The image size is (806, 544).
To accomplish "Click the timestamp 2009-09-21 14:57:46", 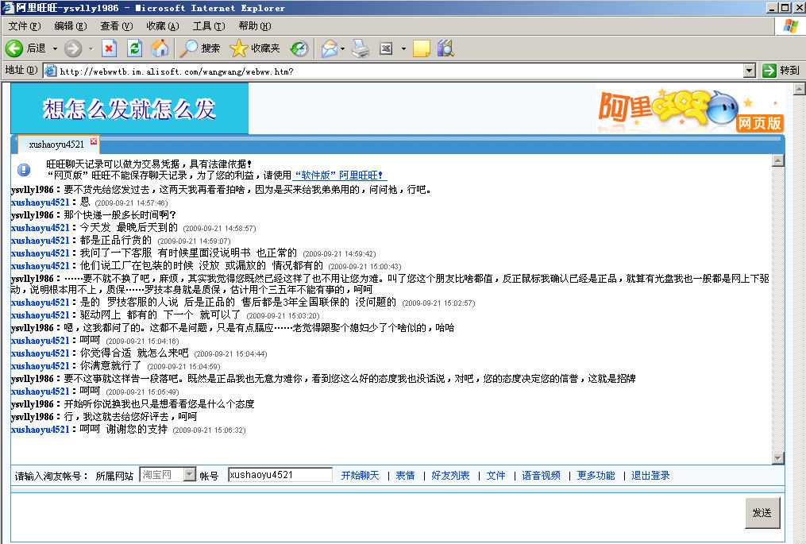I will (131, 203).
